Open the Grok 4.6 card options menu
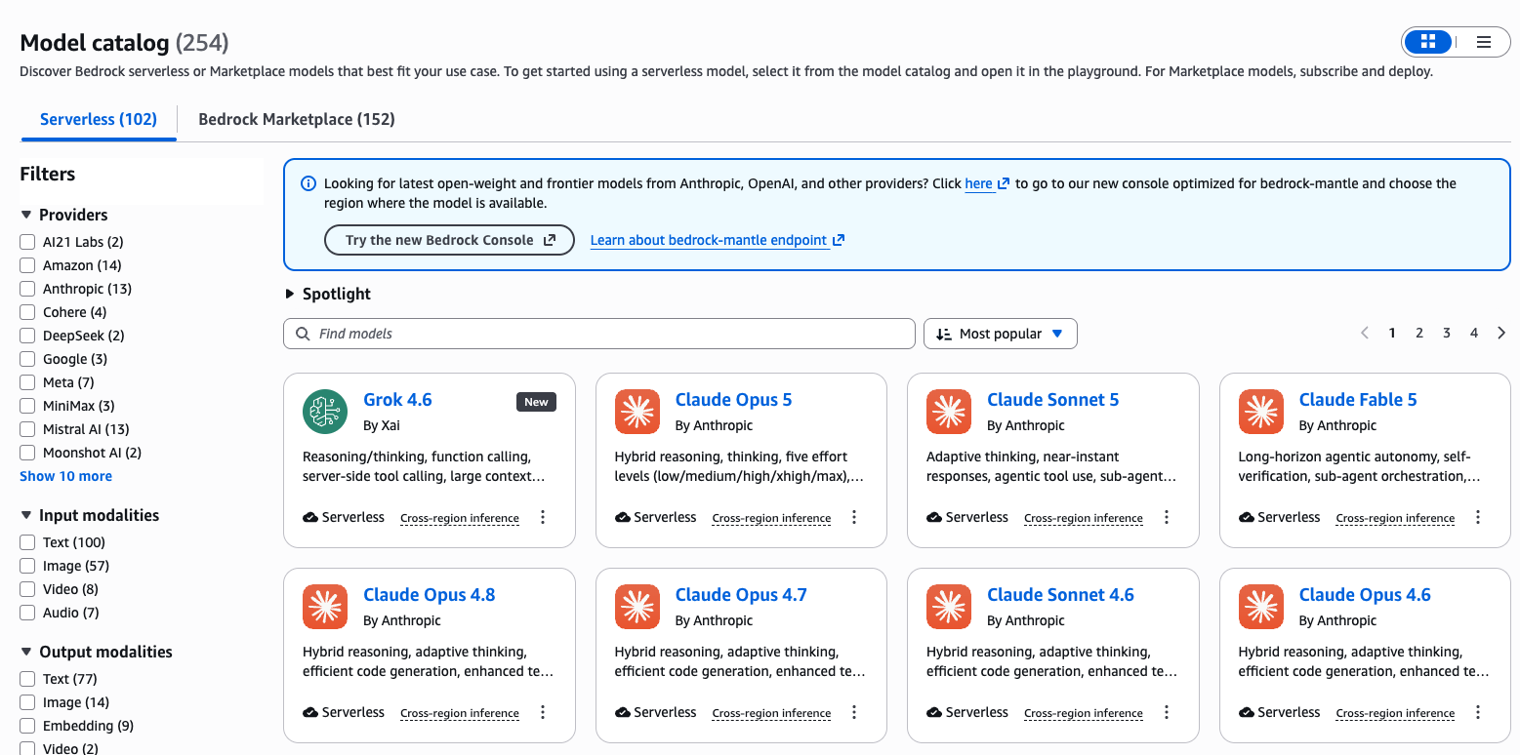Viewport: 1520px width, 755px height. (x=543, y=518)
